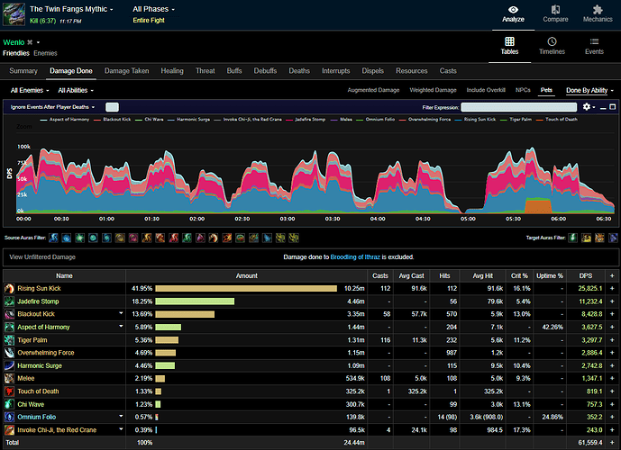
Task: Switch to the Damage Taken tab
Action: tap(126, 71)
